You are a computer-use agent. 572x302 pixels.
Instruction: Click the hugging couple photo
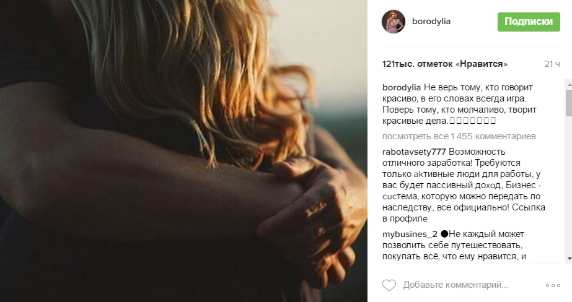click(183, 151)
